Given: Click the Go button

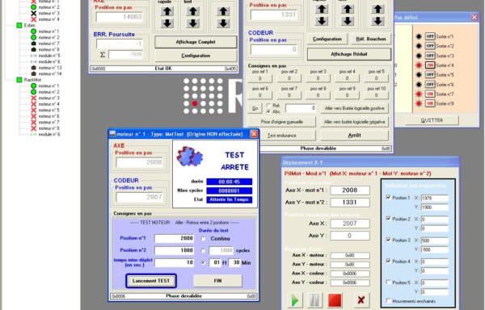Looking at the screenshot, I should [x=255, y=108].
